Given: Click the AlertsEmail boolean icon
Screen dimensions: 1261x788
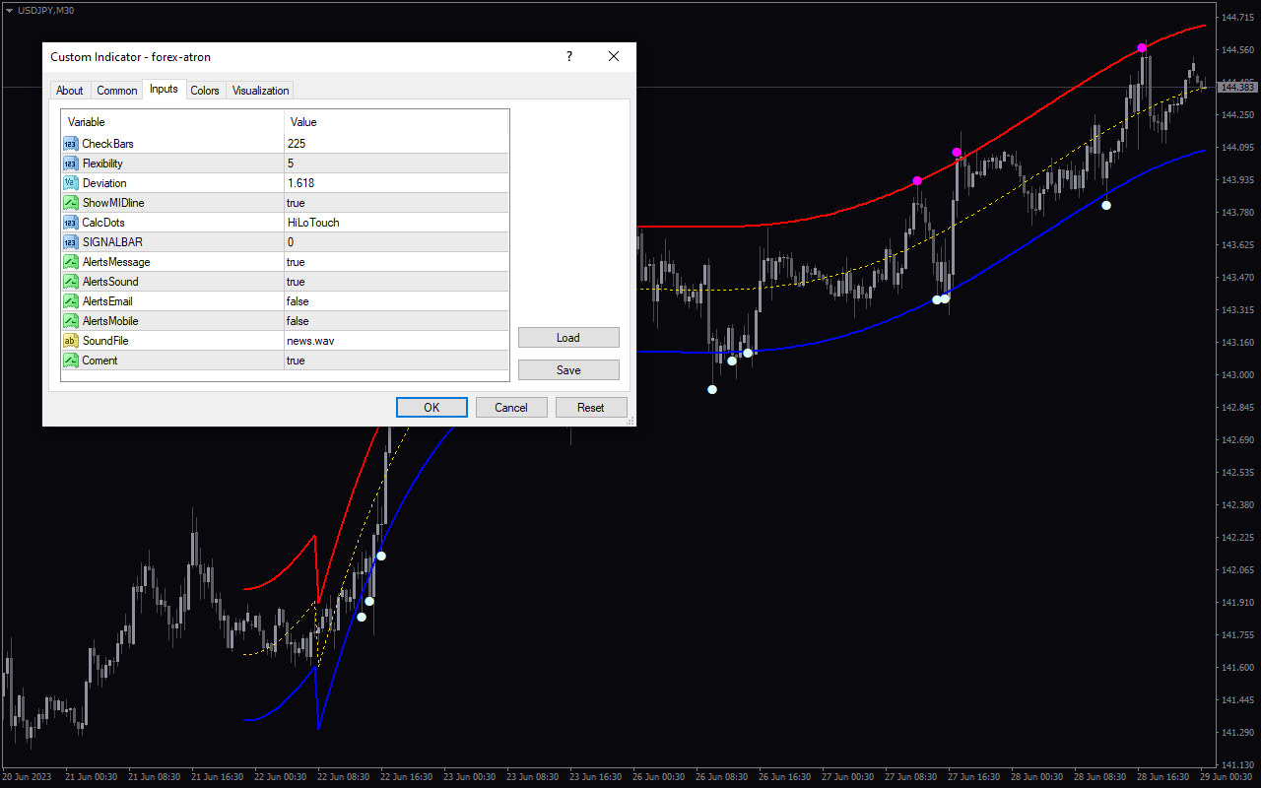Looking at the screenshot, I should (71, 301).
